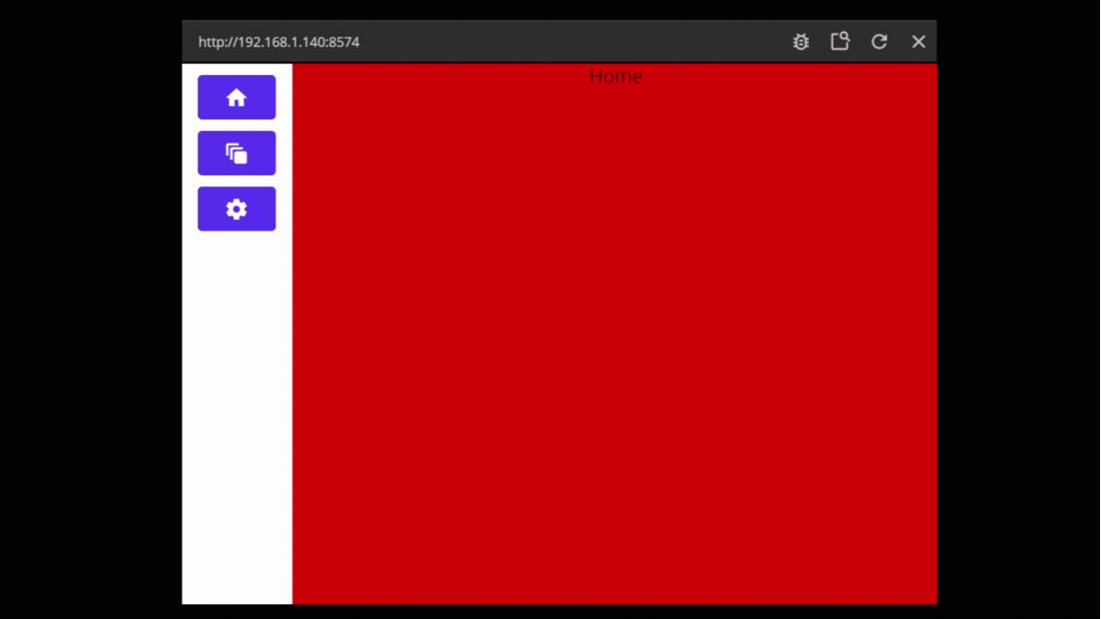
Task: Refresh the view using circular arrow icon
Action: pyautogui.click(x=879, y=41)
